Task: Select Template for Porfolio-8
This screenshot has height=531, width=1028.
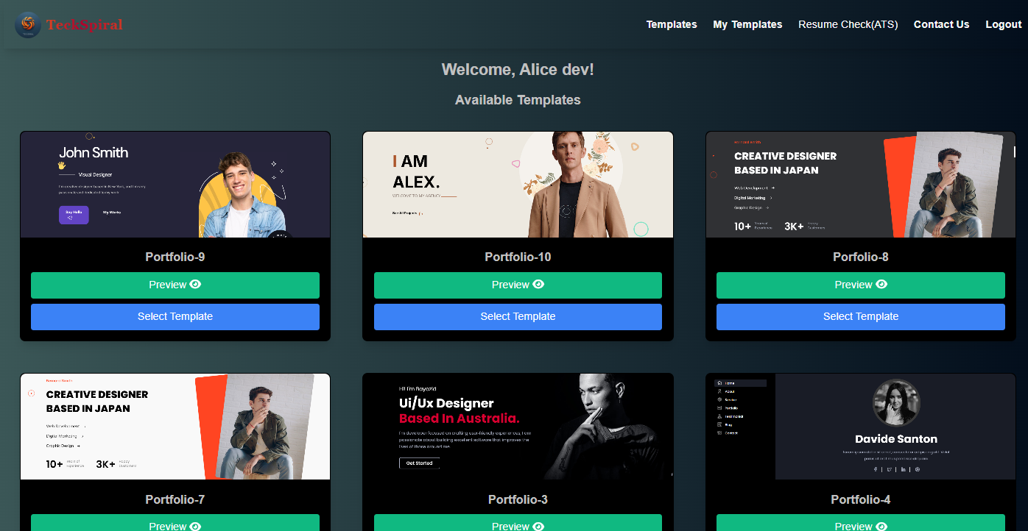Action: pyautogui.click(x=860, y=317)
